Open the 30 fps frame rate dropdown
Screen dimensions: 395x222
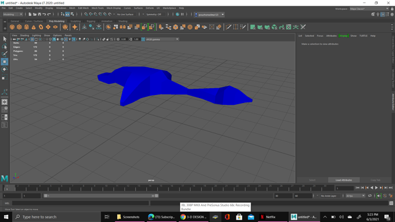[355, 196]
